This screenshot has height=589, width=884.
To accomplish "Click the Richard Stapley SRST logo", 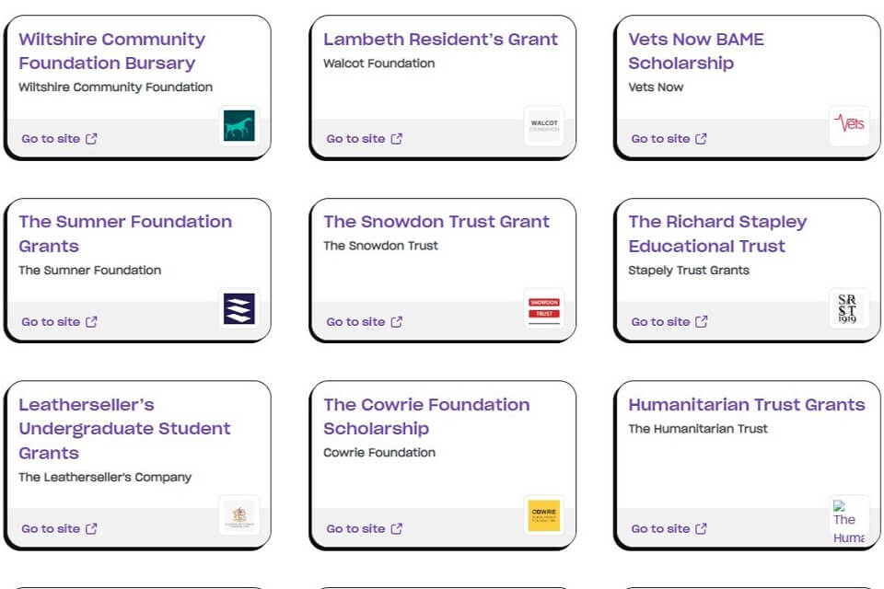I will click(x=848, y=309).
